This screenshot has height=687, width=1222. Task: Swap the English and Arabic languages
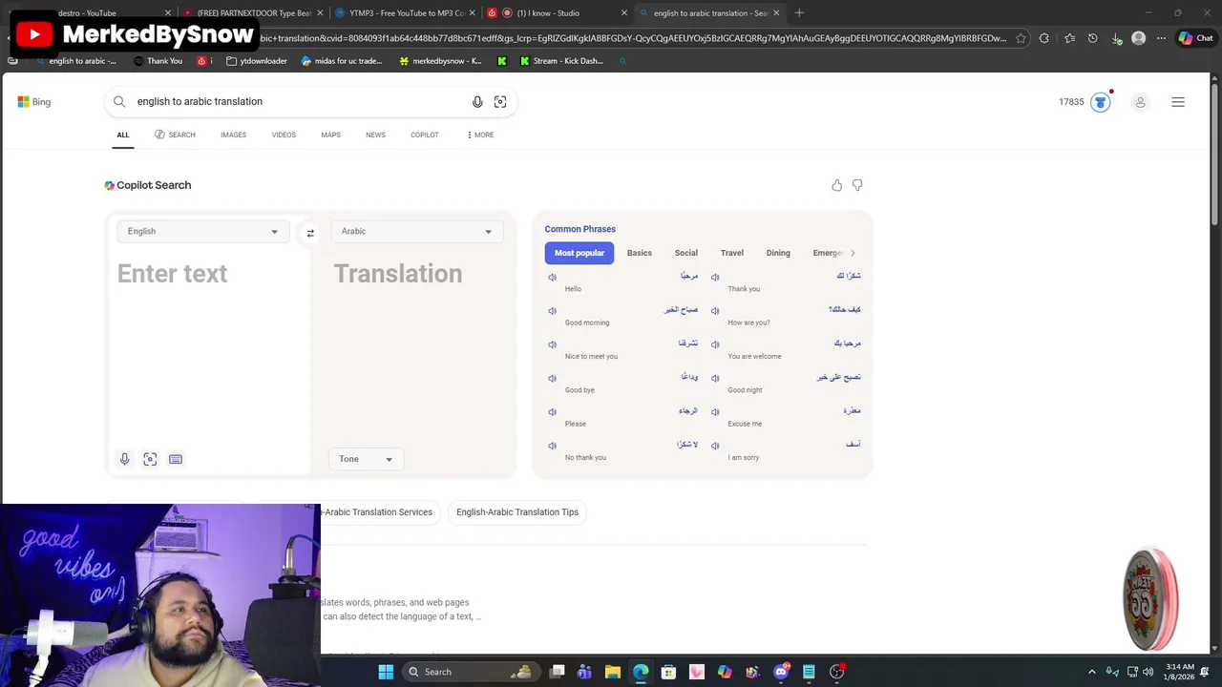coord(310,233)
